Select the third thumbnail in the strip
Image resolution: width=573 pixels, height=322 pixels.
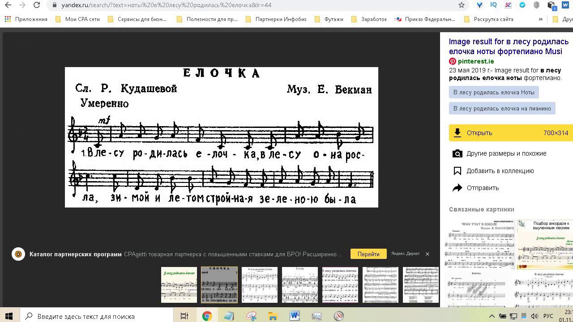pos(260,285)
